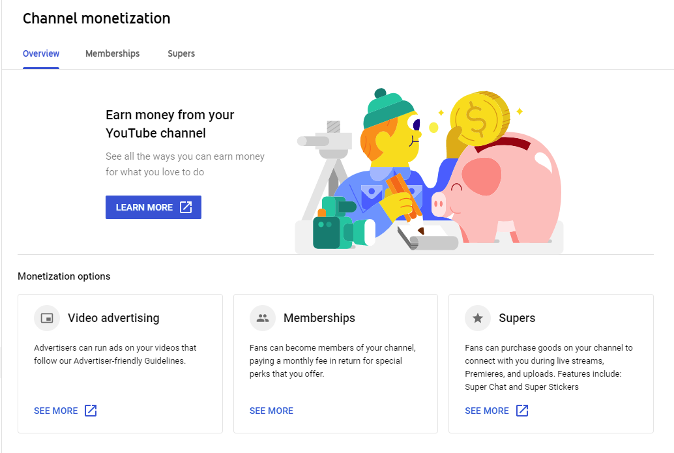Click the Video advertising card title
The height and width of the screenshot is (453, 674).
click(x=113, y=318)
